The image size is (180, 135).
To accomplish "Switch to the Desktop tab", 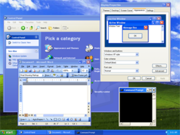I will 115,11.
